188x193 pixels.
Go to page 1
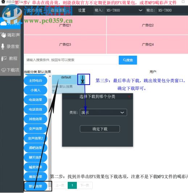[x=72, y=185]
